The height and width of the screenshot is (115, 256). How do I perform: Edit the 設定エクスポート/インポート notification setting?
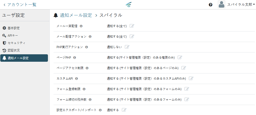[x=124, y=110]
